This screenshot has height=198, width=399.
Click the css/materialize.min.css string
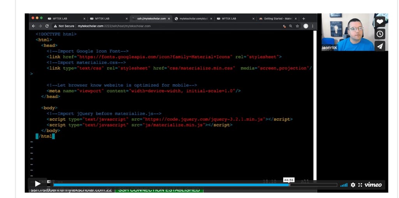pyautogui.click(x=201, y=68)
